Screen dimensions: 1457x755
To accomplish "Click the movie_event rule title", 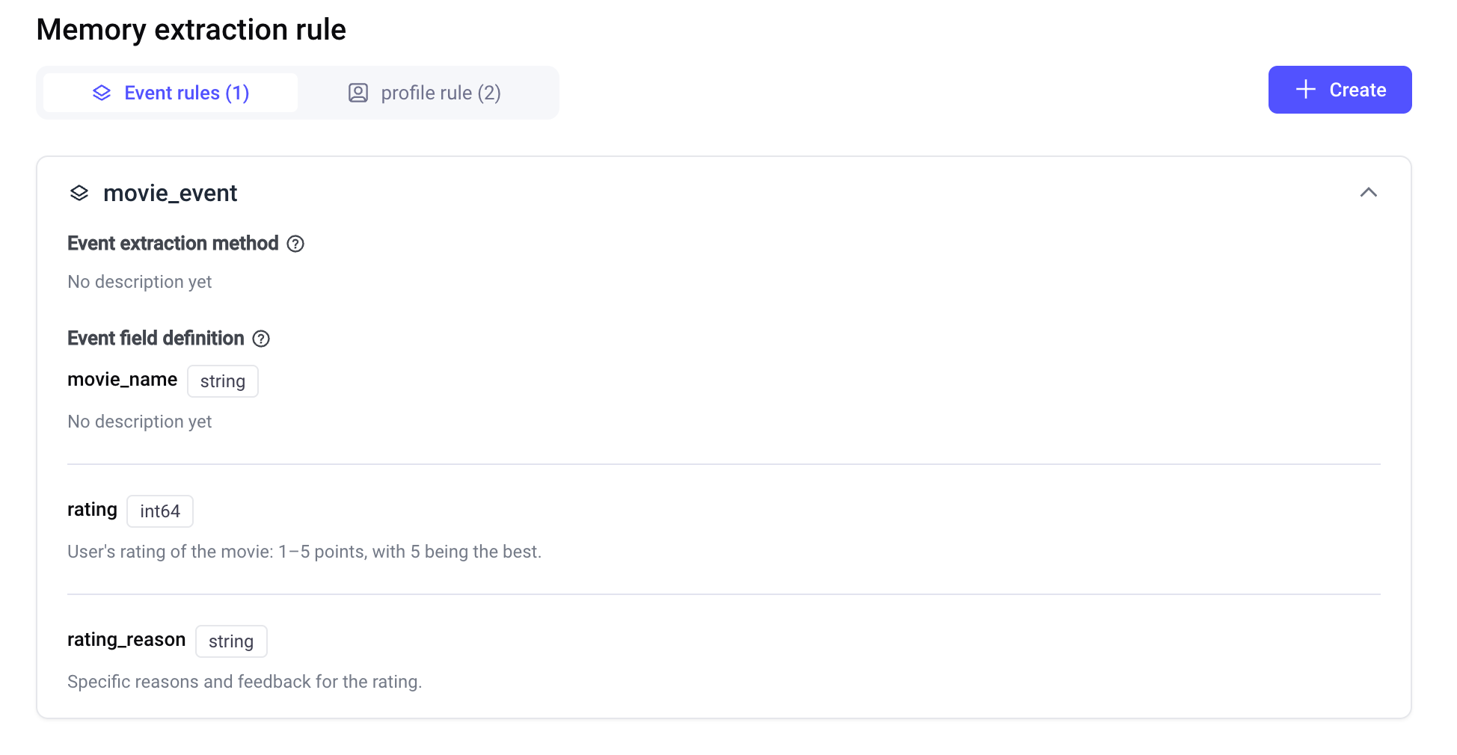I will click(170, 193).
